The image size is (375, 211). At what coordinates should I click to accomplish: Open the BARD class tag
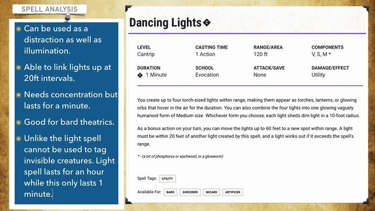click(x=171, y=192)
